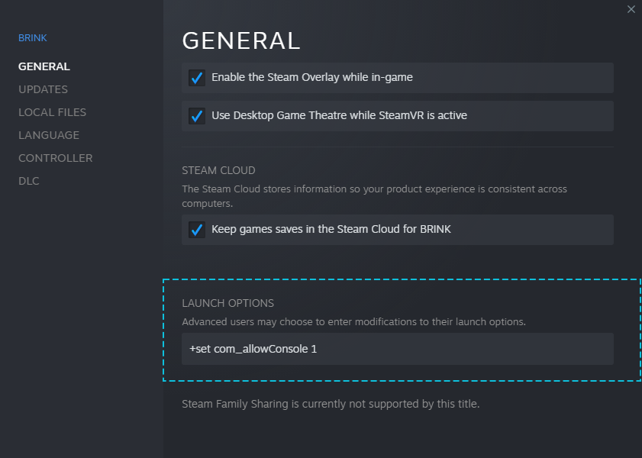Click 'Enable the Steam Overlay while in-game' label
The width and height of the screenshot is (642, 458).
pyautogui.click(x=311, y=77)
